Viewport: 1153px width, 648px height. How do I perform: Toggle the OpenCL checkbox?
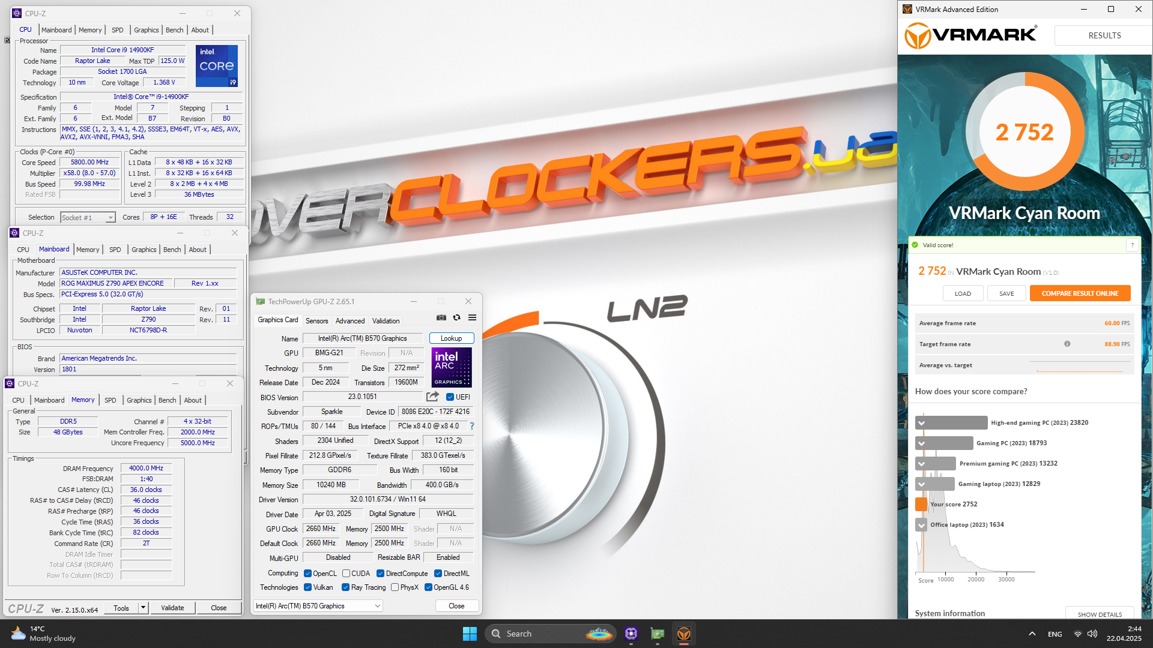[x=307, y=574]
